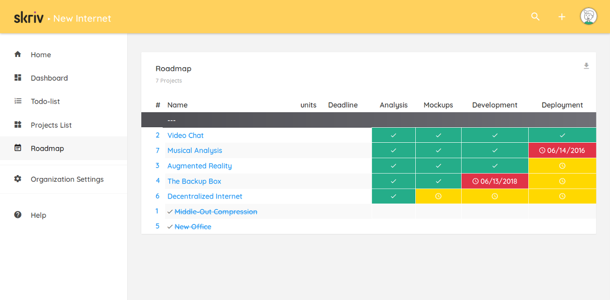
Task: Click the Organization Settings gear icon
Action: [x=18, y=179]
